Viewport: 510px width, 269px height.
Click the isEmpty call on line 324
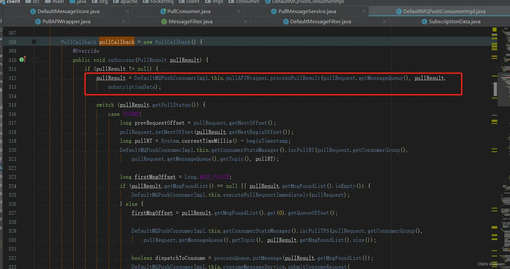point(345,186)
